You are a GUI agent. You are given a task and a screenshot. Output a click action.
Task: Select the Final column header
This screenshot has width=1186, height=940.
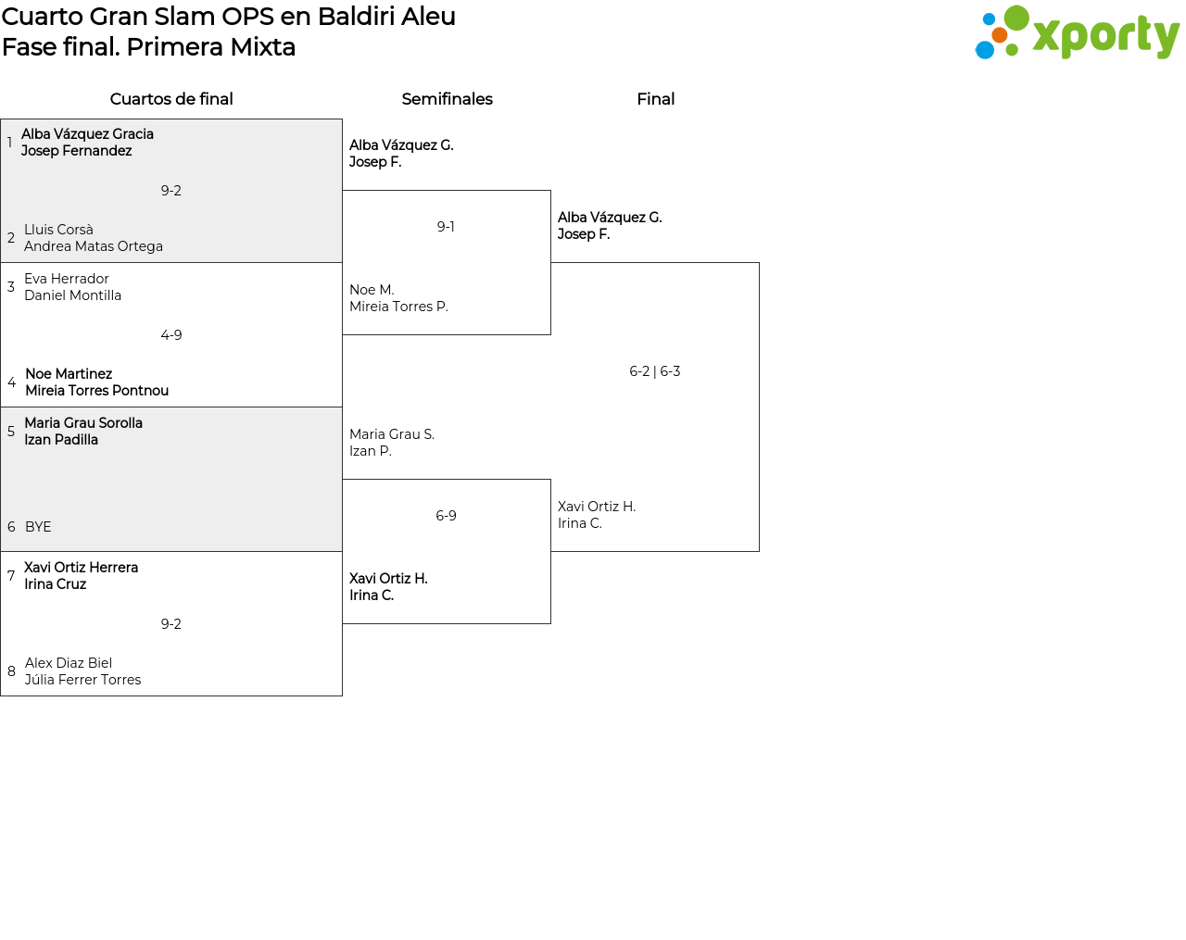(655, 99)
